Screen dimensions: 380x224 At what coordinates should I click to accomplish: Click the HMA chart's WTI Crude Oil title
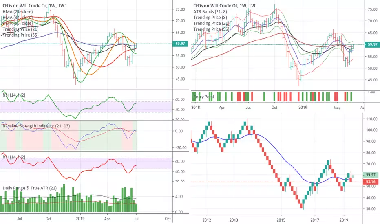34,6
